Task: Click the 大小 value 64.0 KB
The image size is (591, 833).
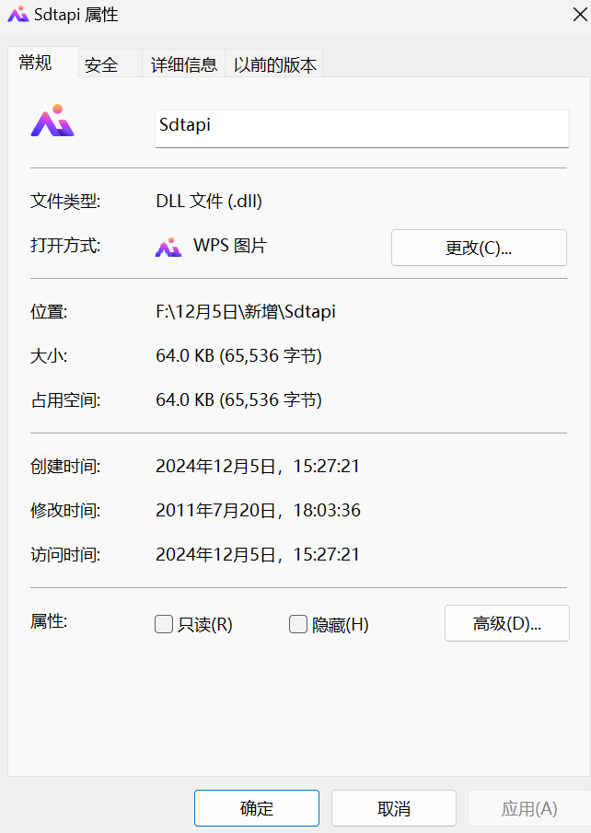Action: point(238,355)
